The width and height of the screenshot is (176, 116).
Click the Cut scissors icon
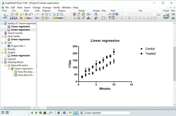(x=43, y=14)
